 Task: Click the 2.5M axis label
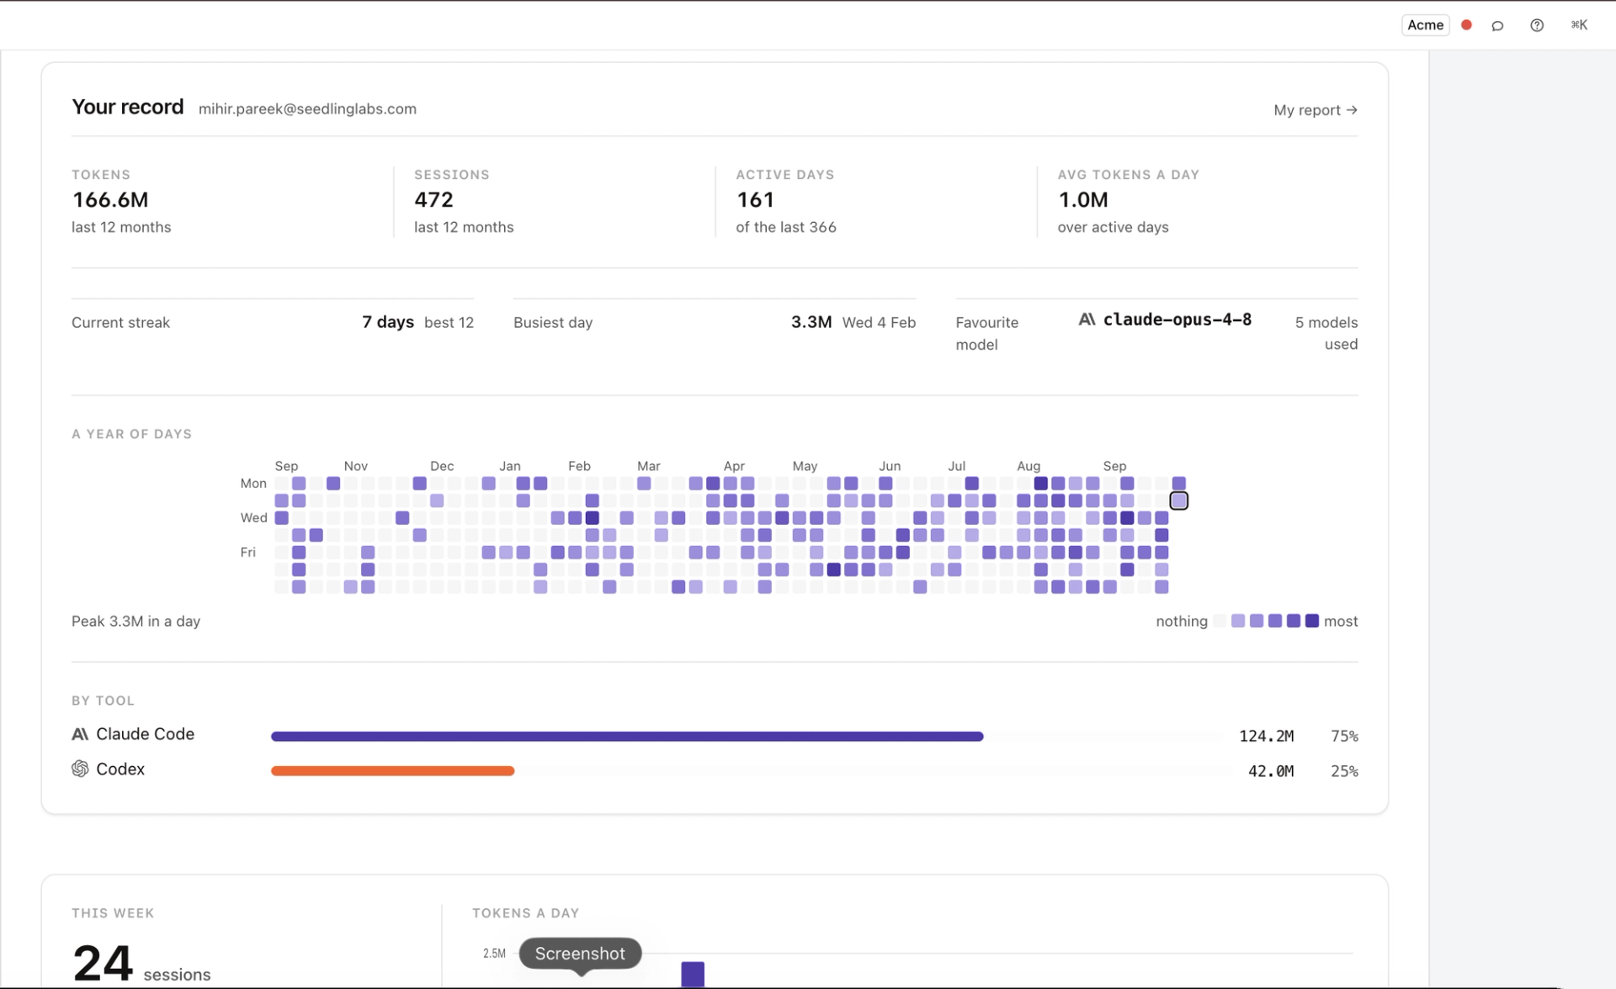click(494, 954)
